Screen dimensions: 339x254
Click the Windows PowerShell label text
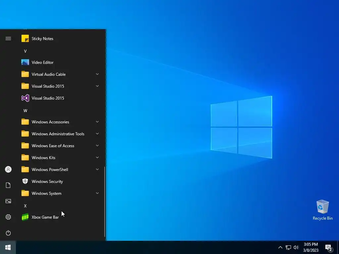(x=50, y=170)
